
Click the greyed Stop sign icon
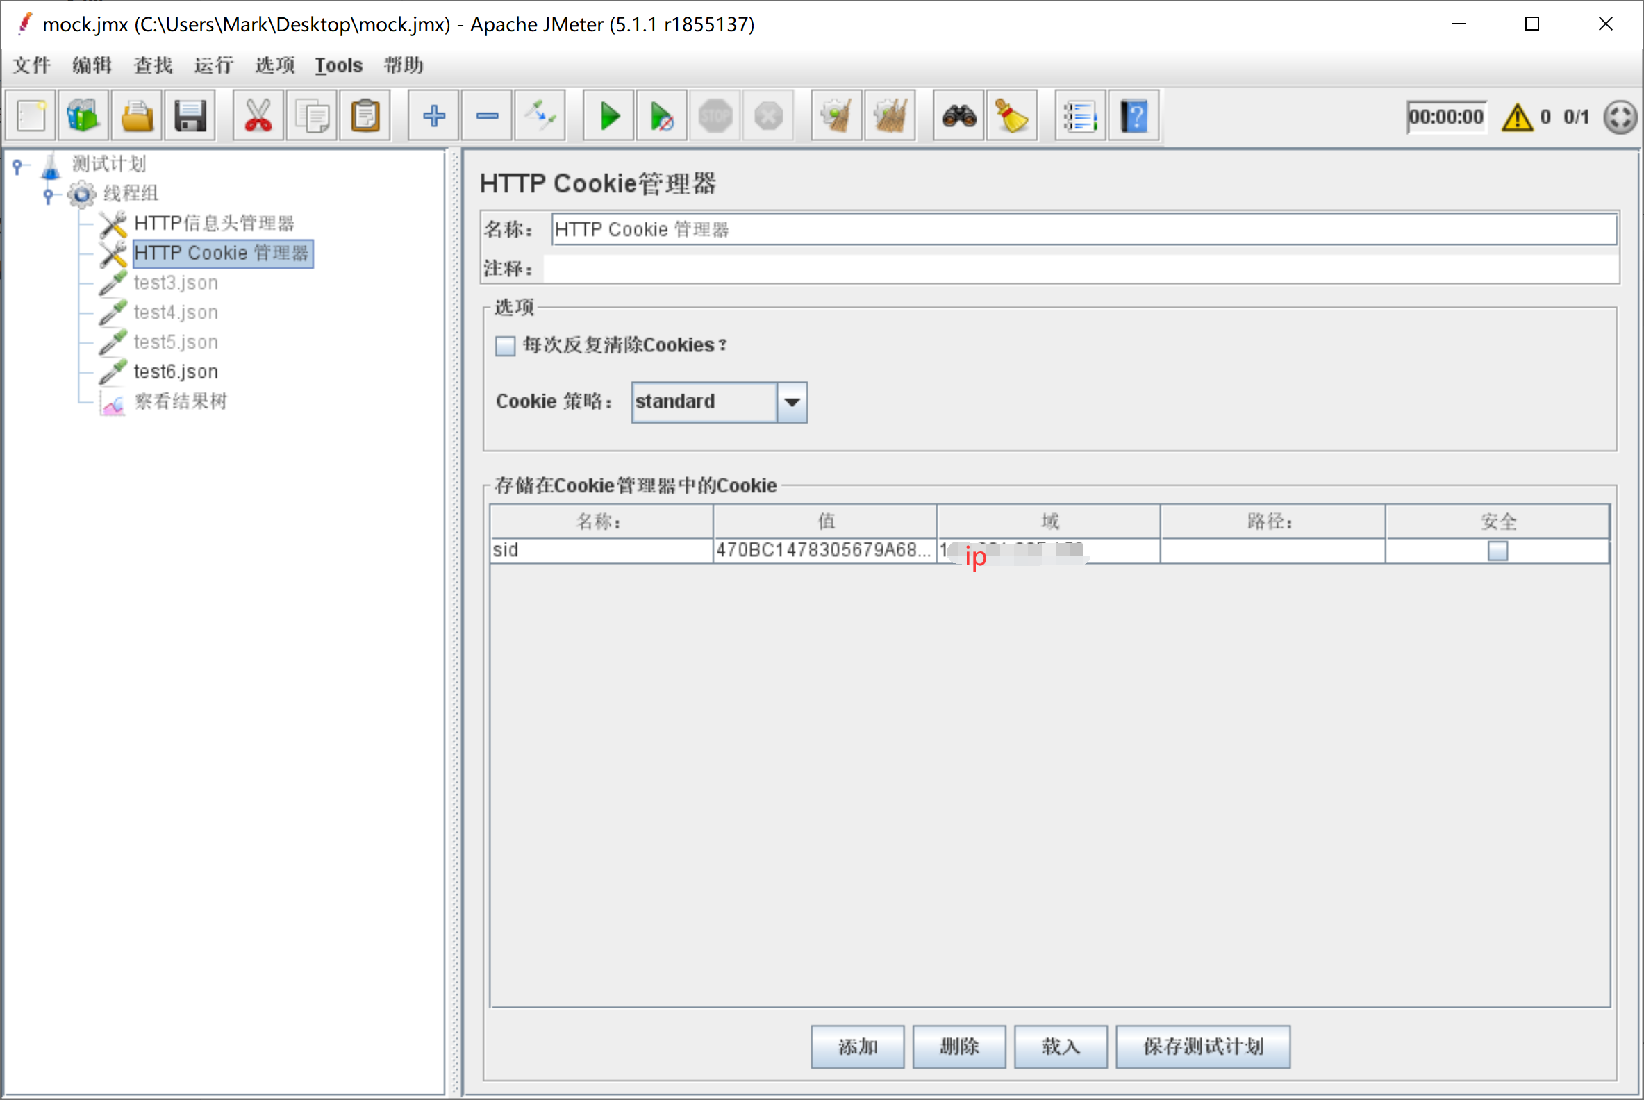(x=715, y=116)
